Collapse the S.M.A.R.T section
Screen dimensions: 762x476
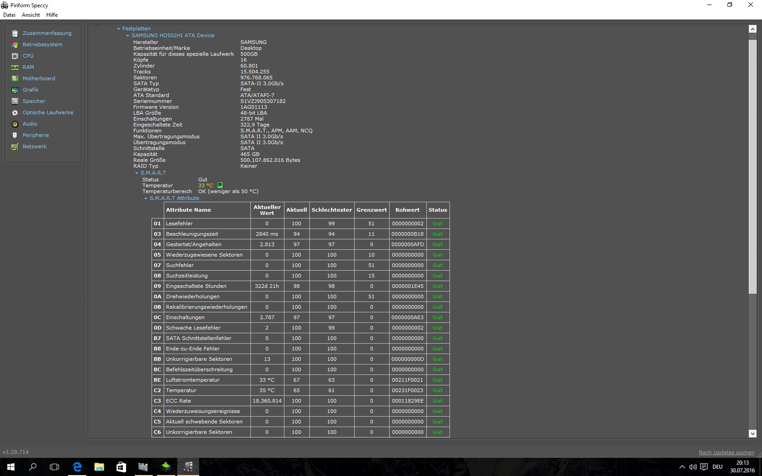pyautogui.click(x=137, y=173)
